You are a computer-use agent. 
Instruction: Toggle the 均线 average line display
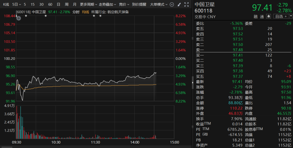pos(85,12)
